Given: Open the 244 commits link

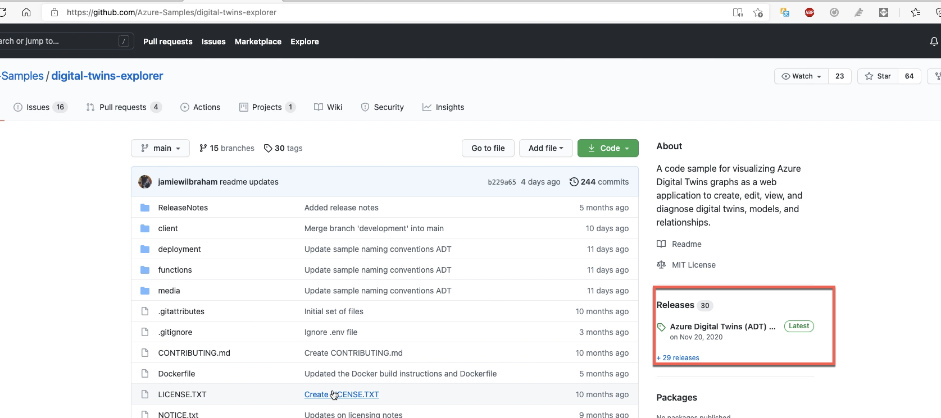Looking at the screenshot, I should click(x=599, y=182).
